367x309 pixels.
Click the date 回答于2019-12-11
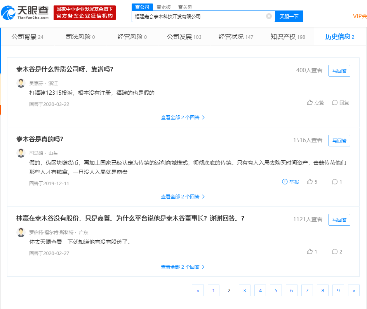pos(49,183)
